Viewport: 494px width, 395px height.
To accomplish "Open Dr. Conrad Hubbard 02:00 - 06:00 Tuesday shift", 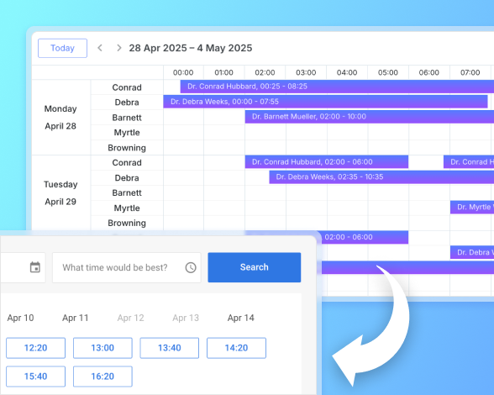I will coord(327,162).
